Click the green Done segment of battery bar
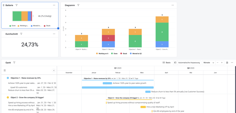Viewport: 236px width, 113px height. [17, 16]
